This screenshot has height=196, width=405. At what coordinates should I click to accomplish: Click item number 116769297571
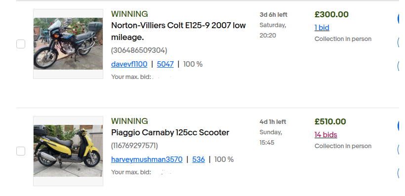click(134, 146)
